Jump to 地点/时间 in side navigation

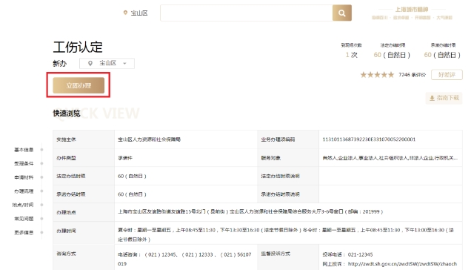[x=23, y=205]
